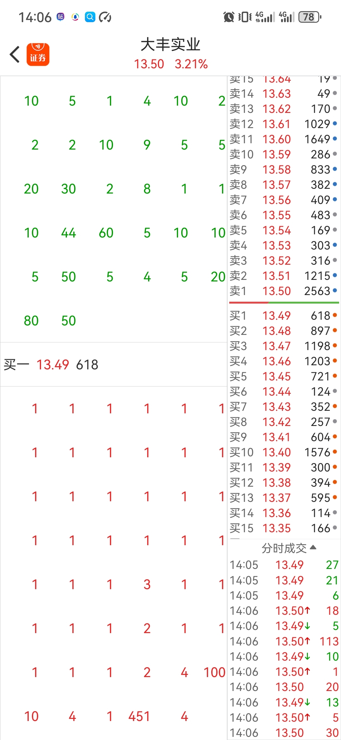341x740 pixels.
Task: Select the 卖5 13.54 order row
Action: coord(284,230)
